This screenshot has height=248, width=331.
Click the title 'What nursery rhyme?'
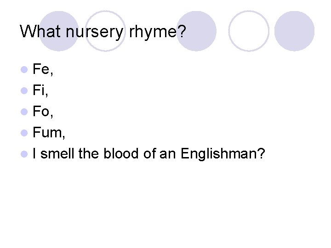[x=103, y=31]
